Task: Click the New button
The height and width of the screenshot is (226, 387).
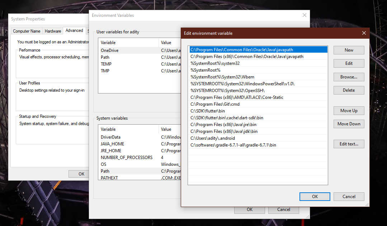Action: 348,50
